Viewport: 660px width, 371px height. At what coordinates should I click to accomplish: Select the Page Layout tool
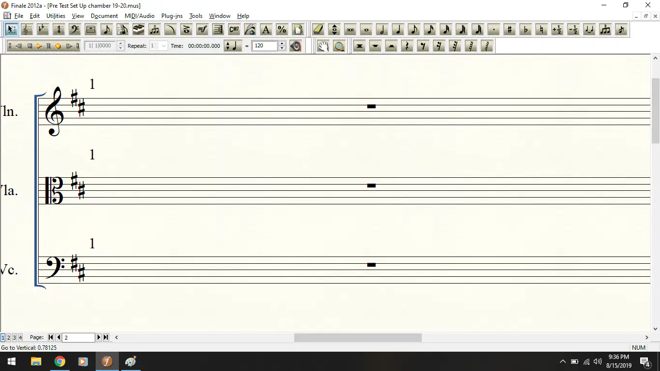[298, 29]
